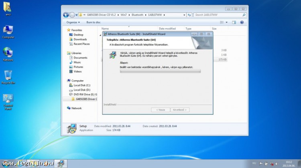Click the installer icon in taskbar
The height and width of the screenshot is (168, 301).
(61, 163)
